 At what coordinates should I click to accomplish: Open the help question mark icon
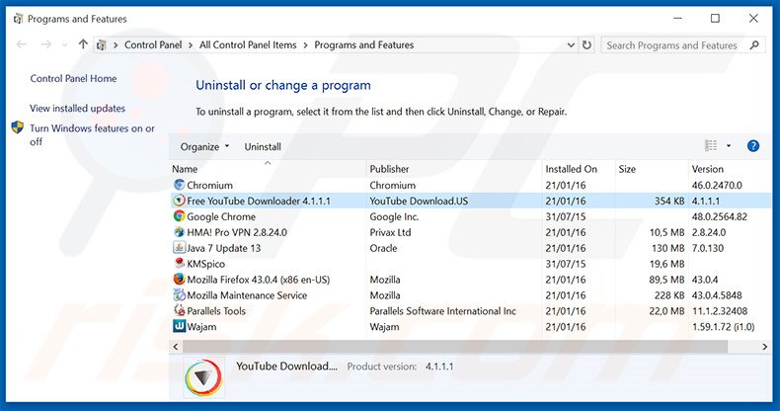[753, 146]
